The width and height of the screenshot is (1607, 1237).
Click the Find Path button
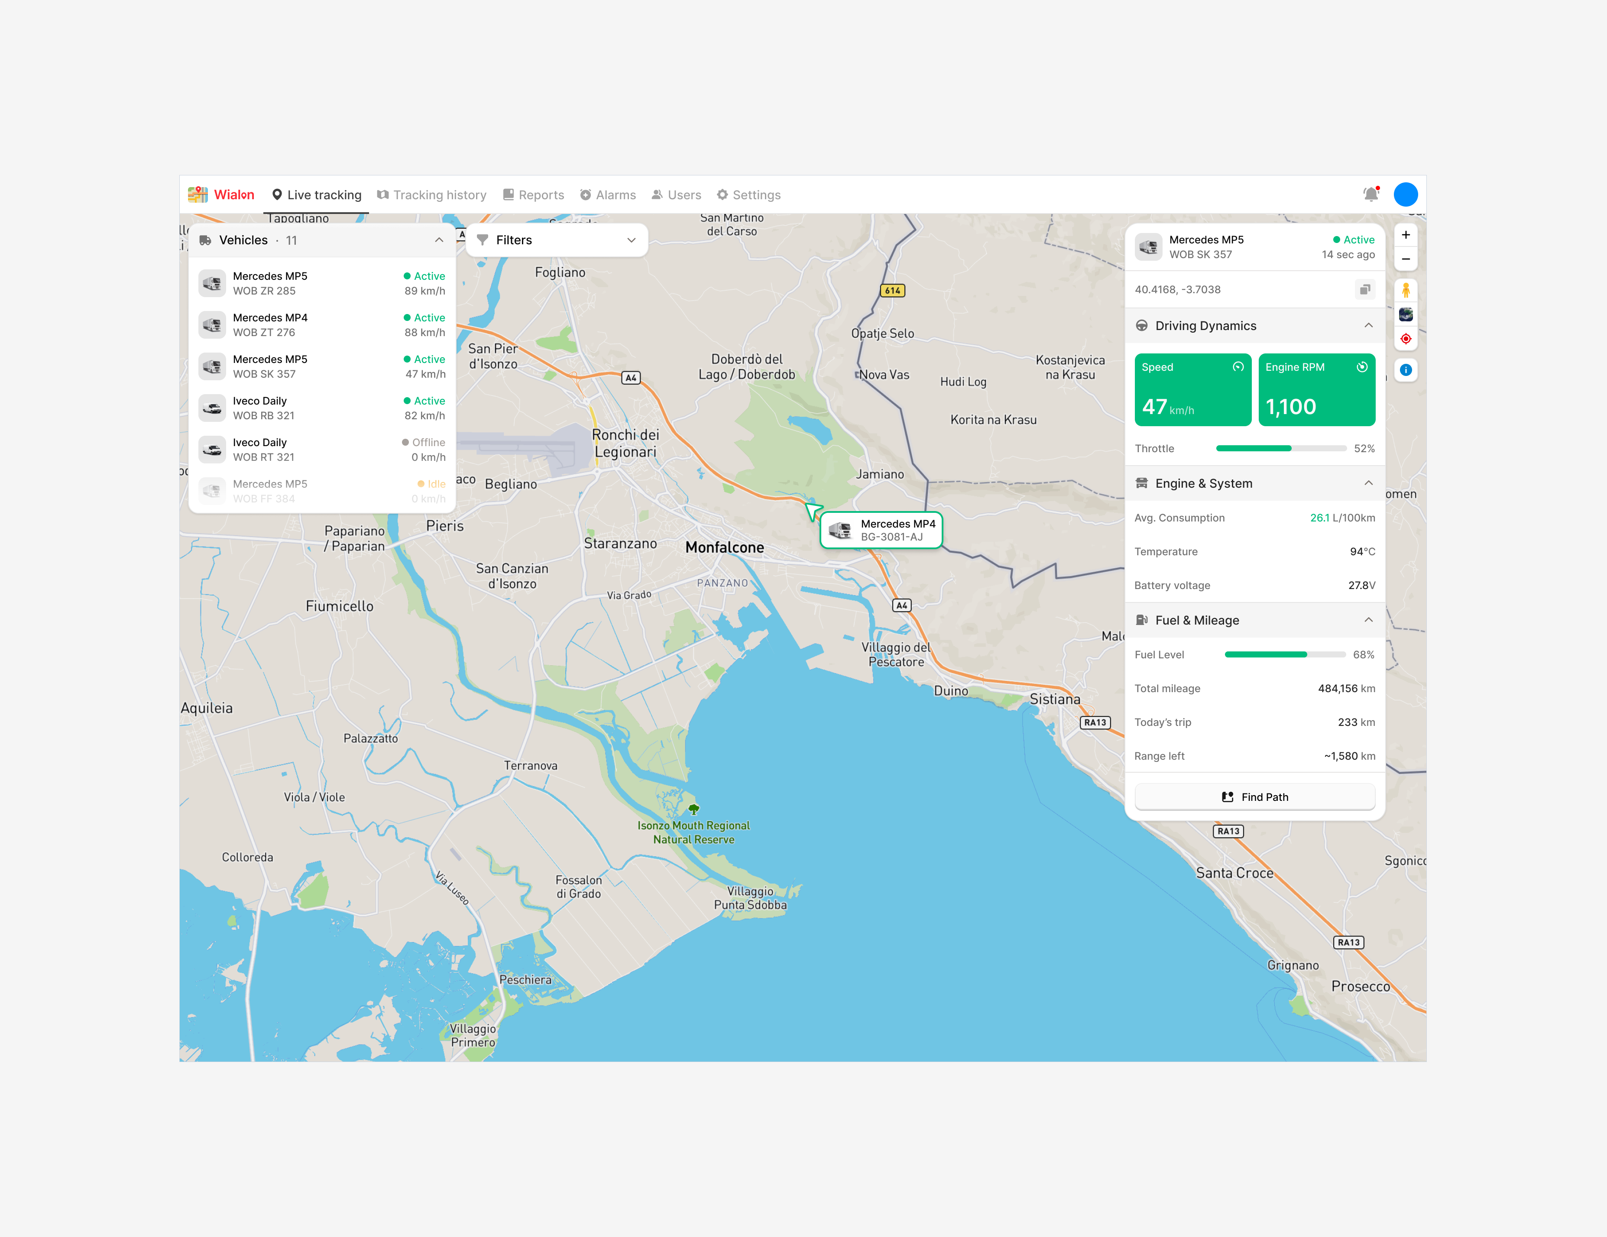click(x=1254, y=797)
